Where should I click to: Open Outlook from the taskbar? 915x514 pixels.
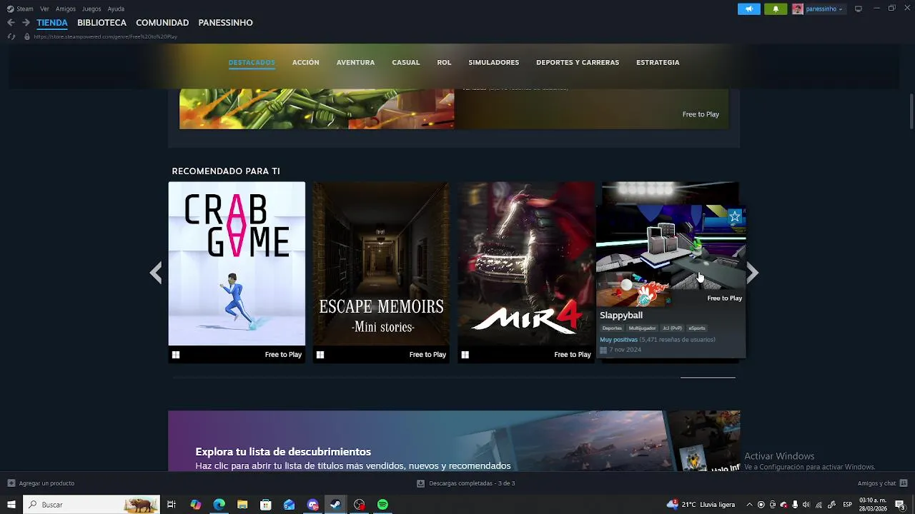tap(289, 505)
